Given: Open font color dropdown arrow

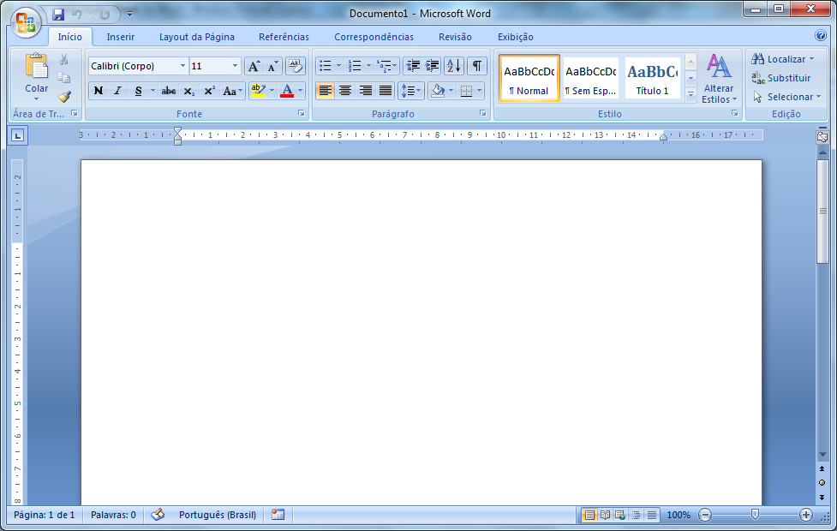Looking at the screenshot, I should tap(300, 91).
